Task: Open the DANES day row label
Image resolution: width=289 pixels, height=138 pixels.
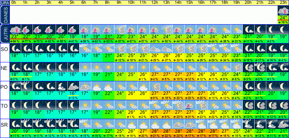Action: pos(5,15)
